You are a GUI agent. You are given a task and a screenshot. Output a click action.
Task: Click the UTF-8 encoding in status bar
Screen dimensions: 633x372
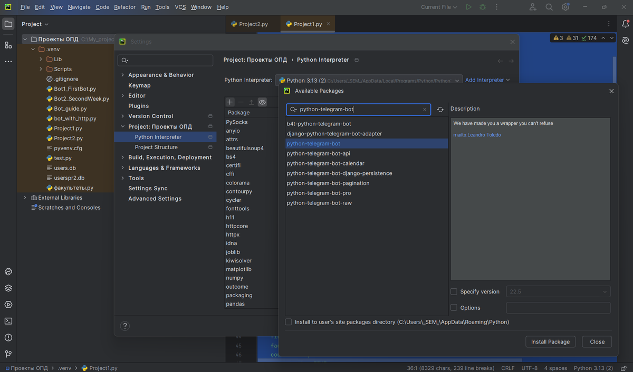pos(530,368)
